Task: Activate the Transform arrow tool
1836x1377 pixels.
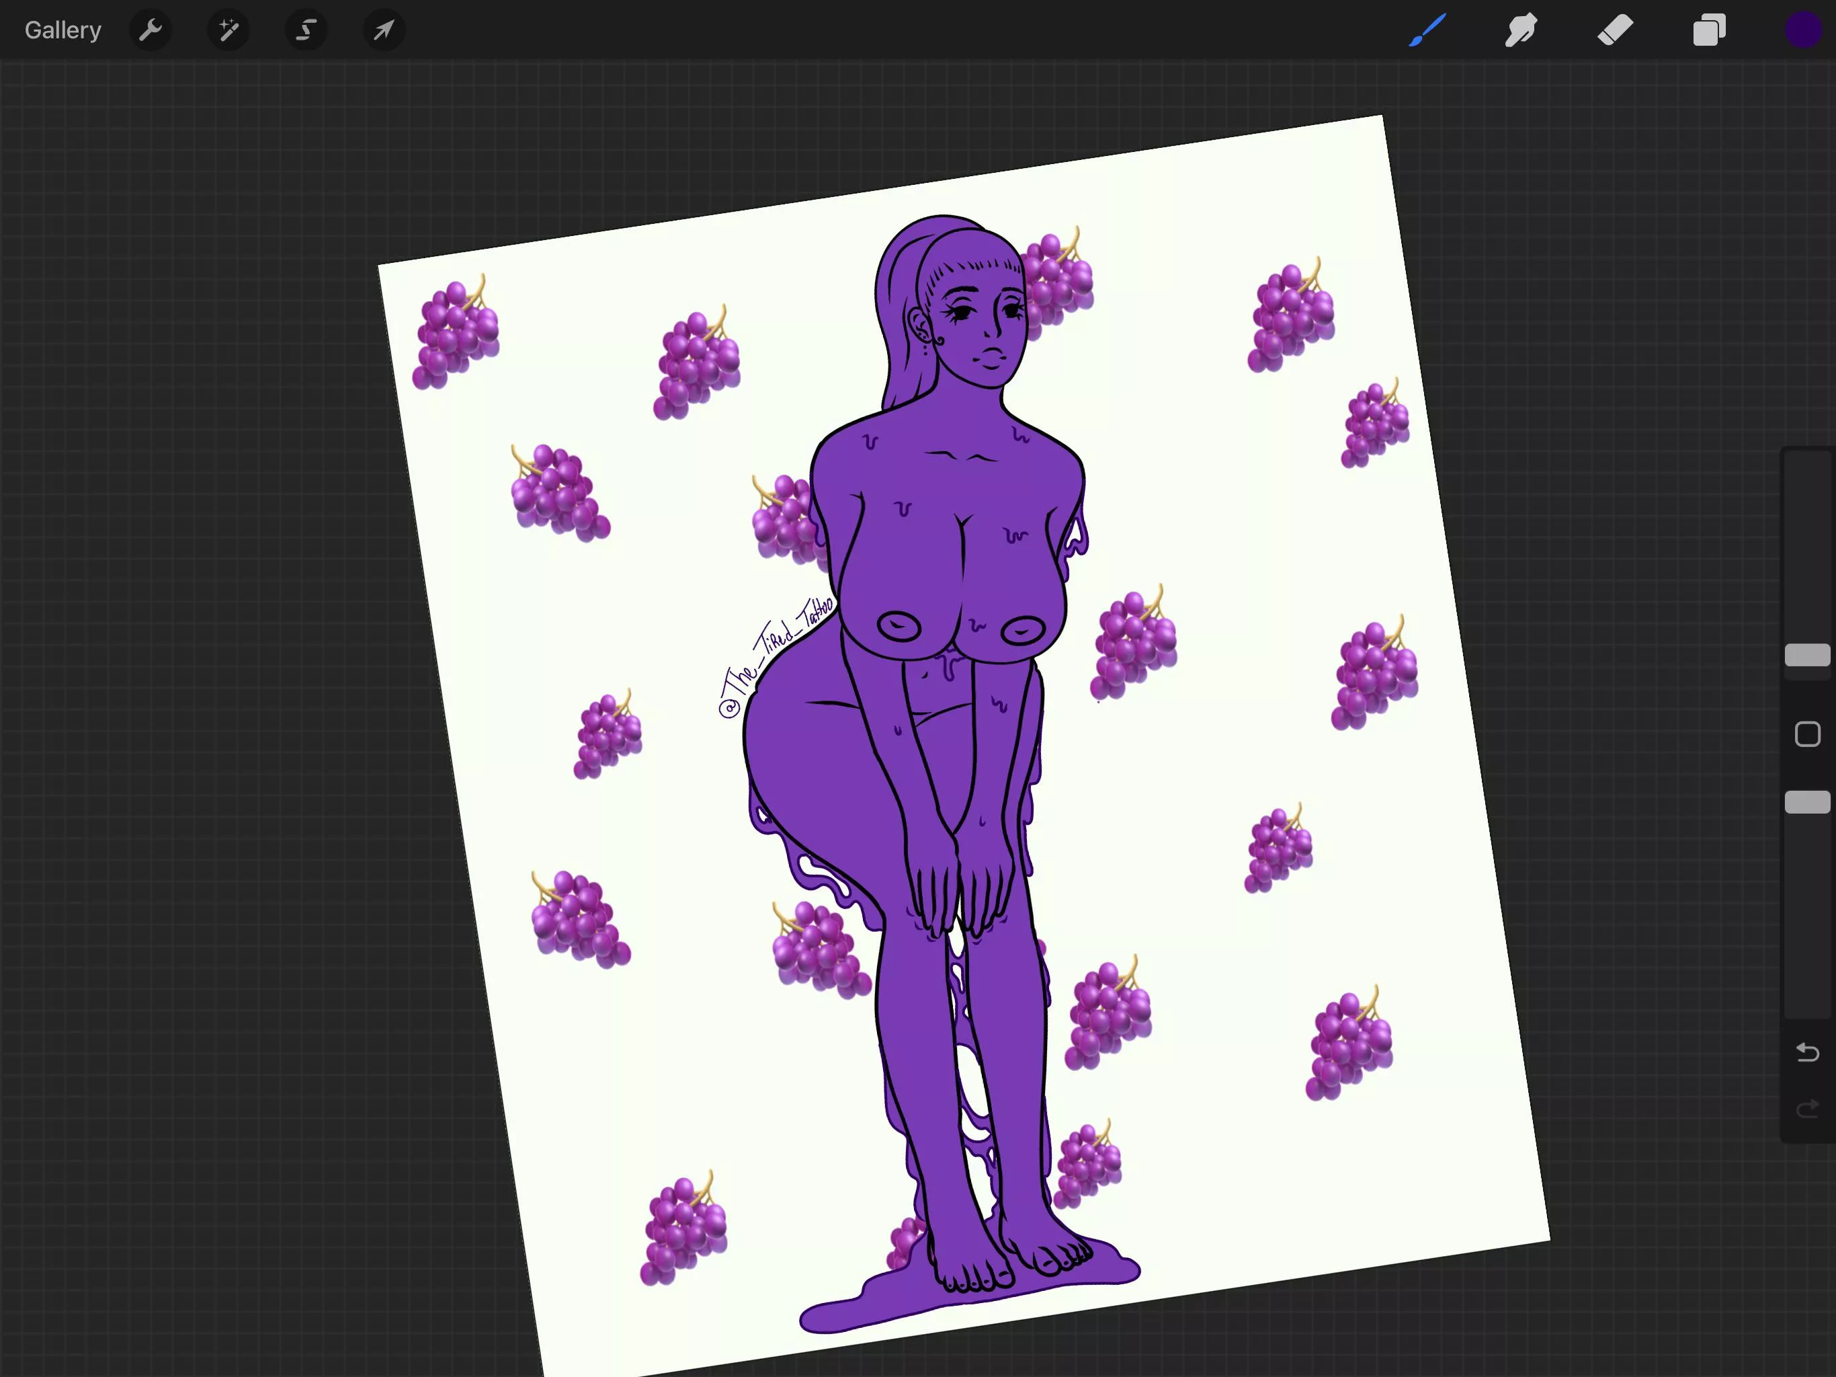Action: tap(382, 30)
